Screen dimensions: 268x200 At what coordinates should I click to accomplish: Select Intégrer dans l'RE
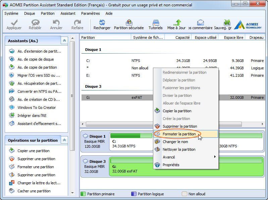click(28, 116)
